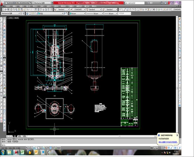This screenshot has height=157, width=194.
Task: Toggle the Model/Paper space button
Action: tap(152, 148)
